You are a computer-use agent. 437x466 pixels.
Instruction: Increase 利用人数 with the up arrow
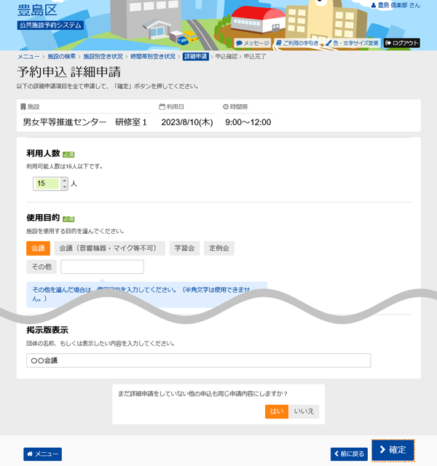65,181
